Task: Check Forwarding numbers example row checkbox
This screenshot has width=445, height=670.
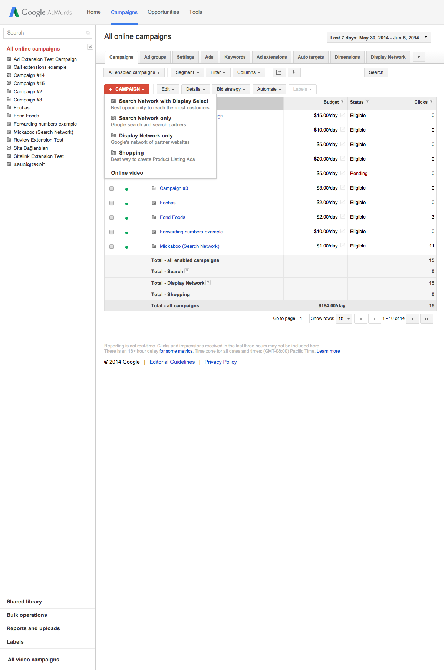Action: [112, 232]
